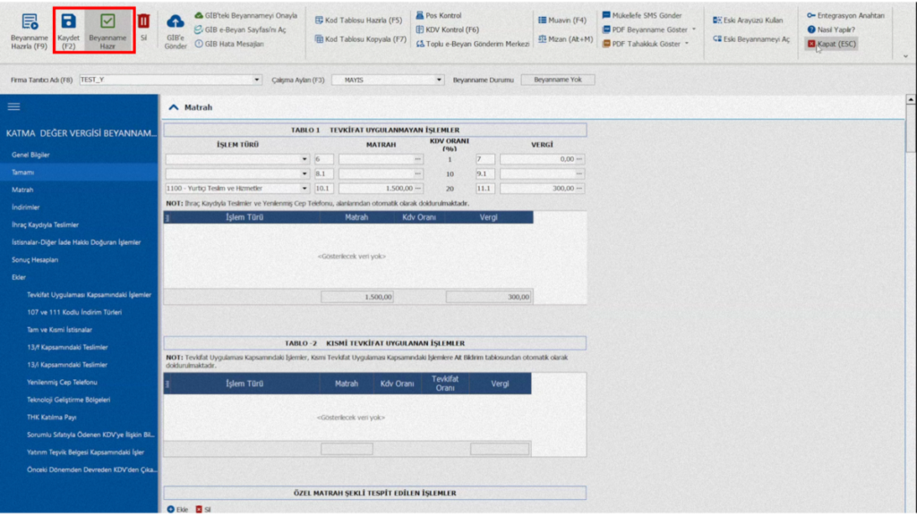The height and width of the screenshot is (515, 917).
Task: Go to Sonuç Hesapları section
Action: (x=35, y=260)
